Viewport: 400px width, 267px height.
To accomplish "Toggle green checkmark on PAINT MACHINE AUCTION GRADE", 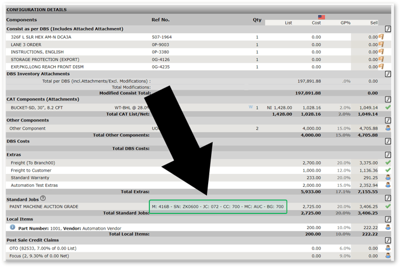I will (388, 207).
